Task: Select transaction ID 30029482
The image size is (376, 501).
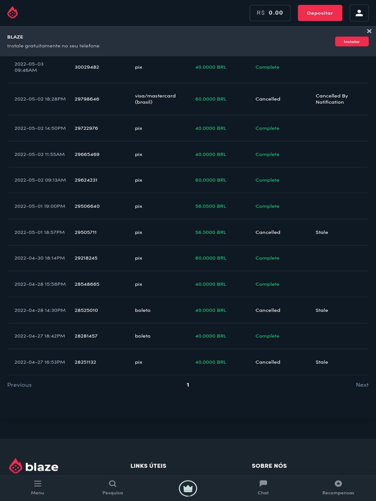Action: (x=87, y=67)
